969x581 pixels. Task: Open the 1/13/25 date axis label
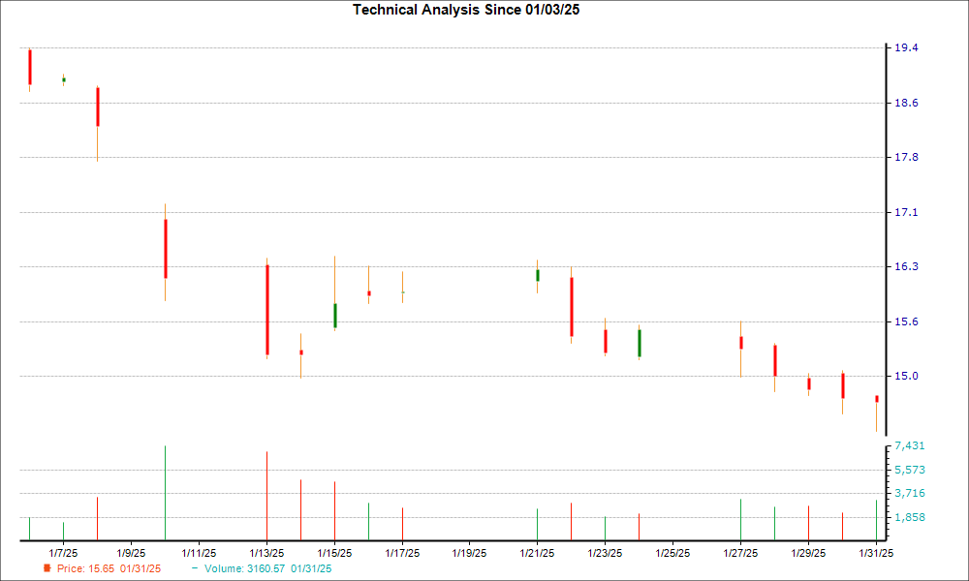[x=268, y=548]
